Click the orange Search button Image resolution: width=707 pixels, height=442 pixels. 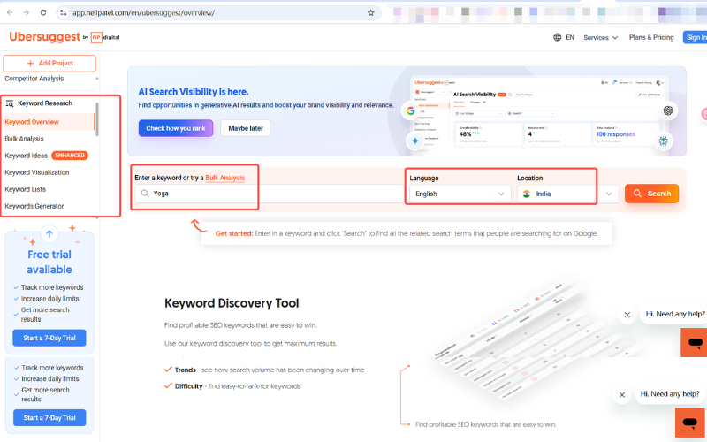[x=651, y=193]
